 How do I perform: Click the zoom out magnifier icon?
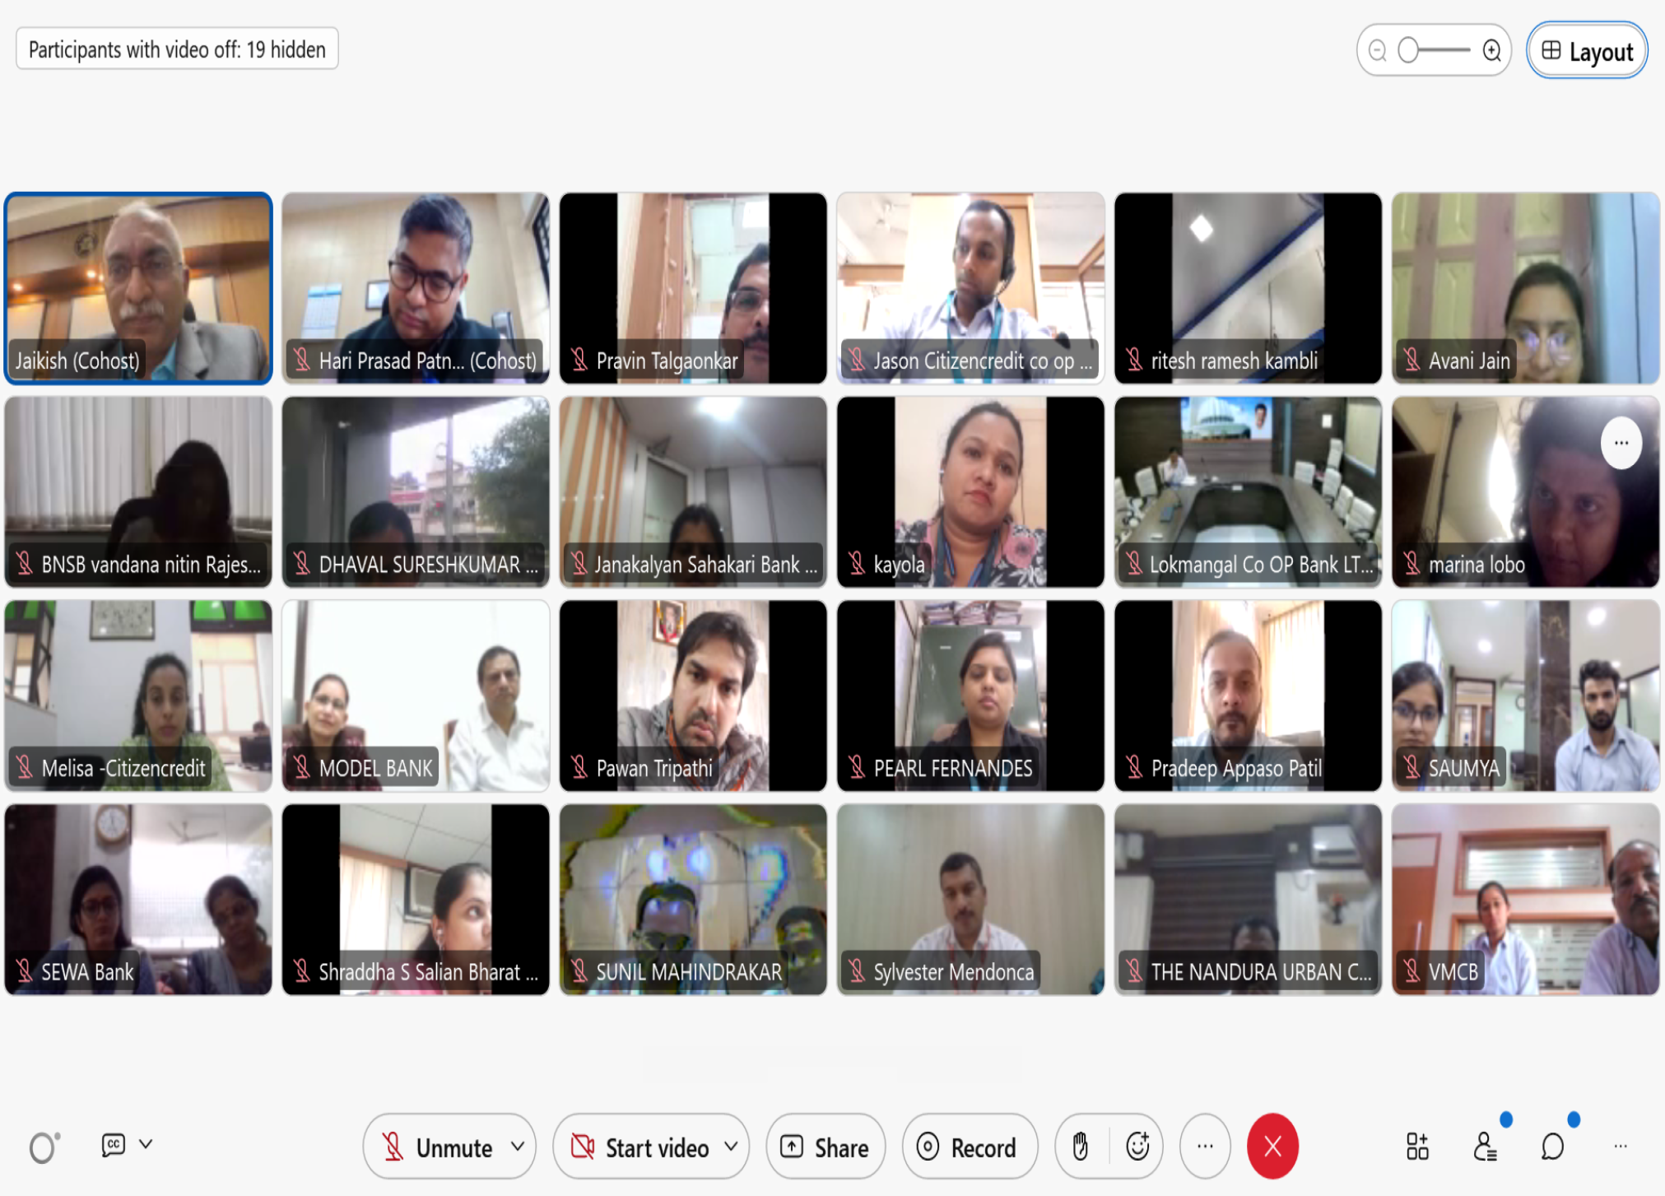tap(1378, 51)
